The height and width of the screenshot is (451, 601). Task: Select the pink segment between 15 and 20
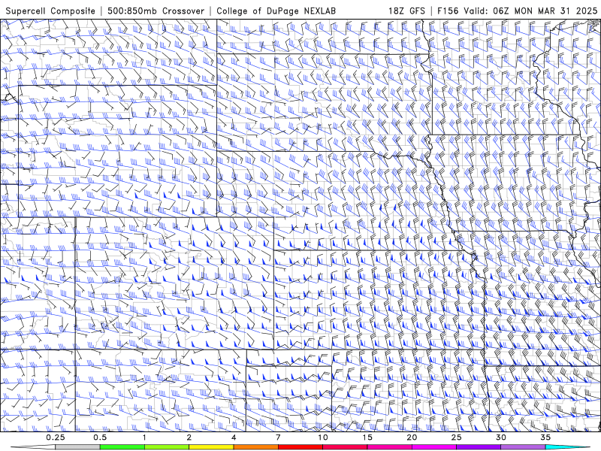tap(389, 447)
